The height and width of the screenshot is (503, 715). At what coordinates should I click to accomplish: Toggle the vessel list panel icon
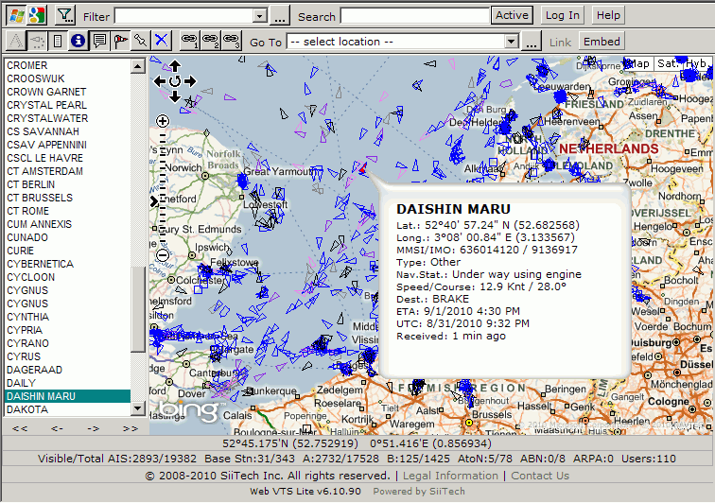[x=58, y=41]
